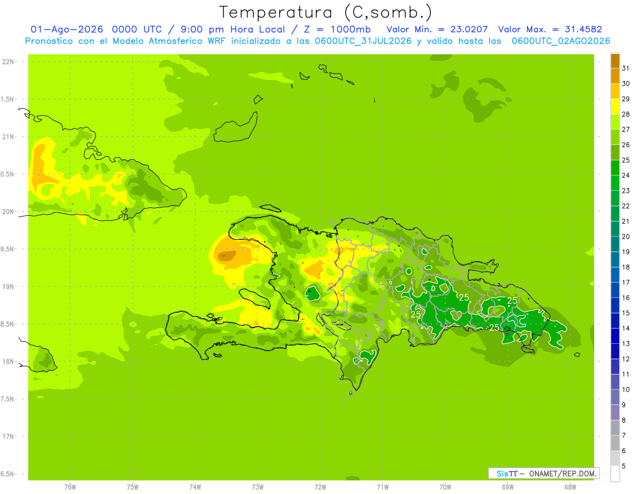Viewport: 640px width, 494px height.
Task: Click the 68W longitude axis label
Action: [x=570, y=487]
